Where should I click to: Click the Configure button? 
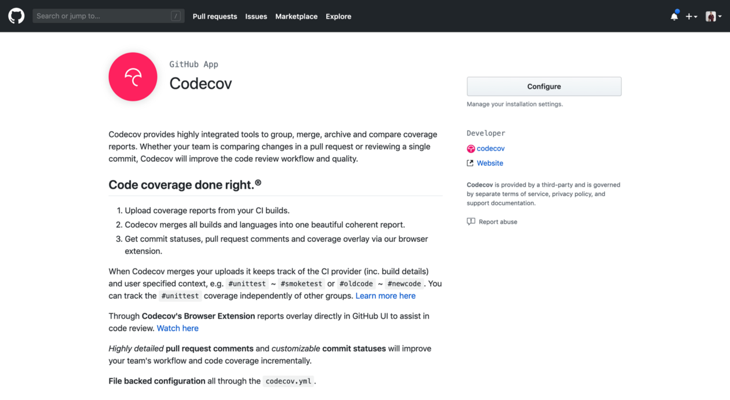pos(543,86)
